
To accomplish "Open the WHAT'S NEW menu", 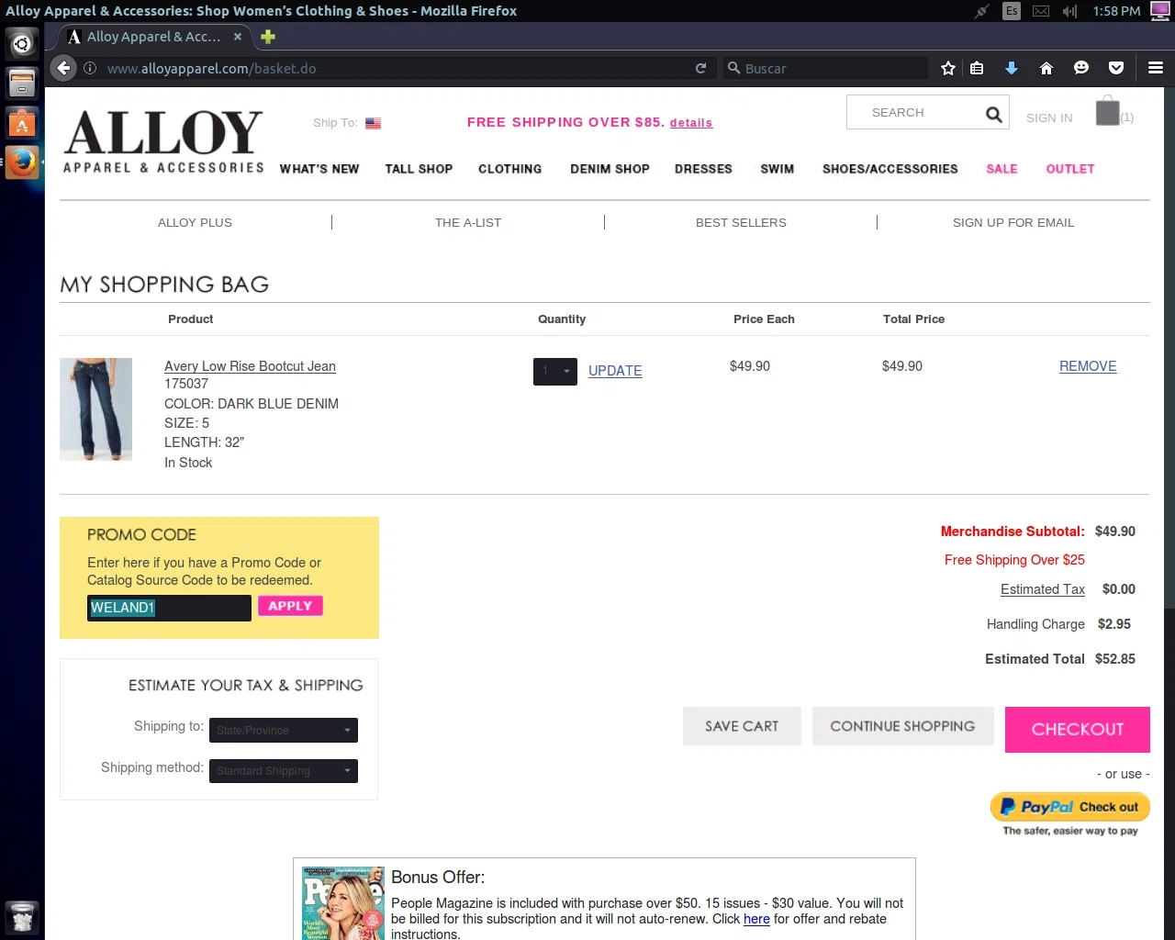I will pos(319,169).
